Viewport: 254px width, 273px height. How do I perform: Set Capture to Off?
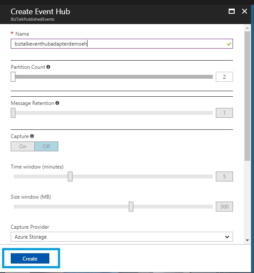tap(46, 147)
